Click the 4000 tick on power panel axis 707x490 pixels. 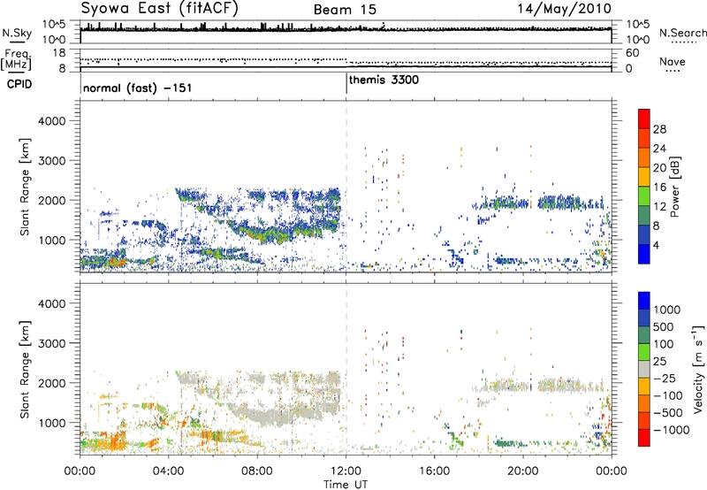pos(51,121)
